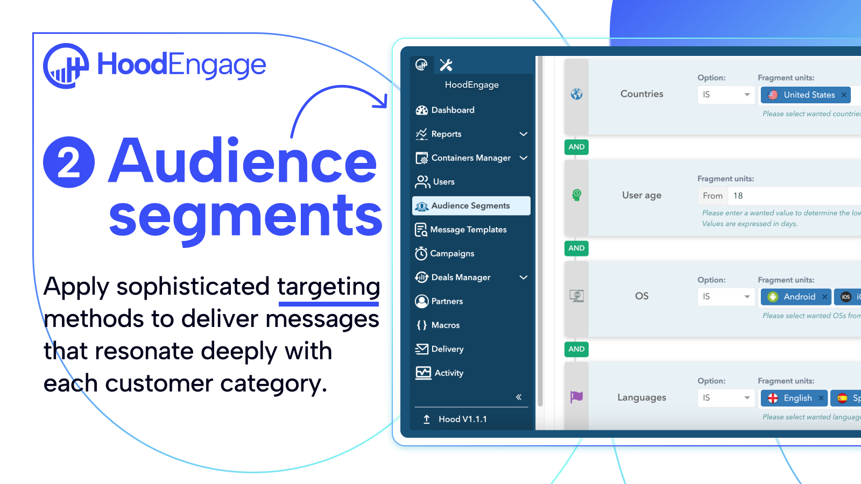Screen dimensions: 861x484
Task: Expand the Deals Manager menu
Action: coord(523,277)
